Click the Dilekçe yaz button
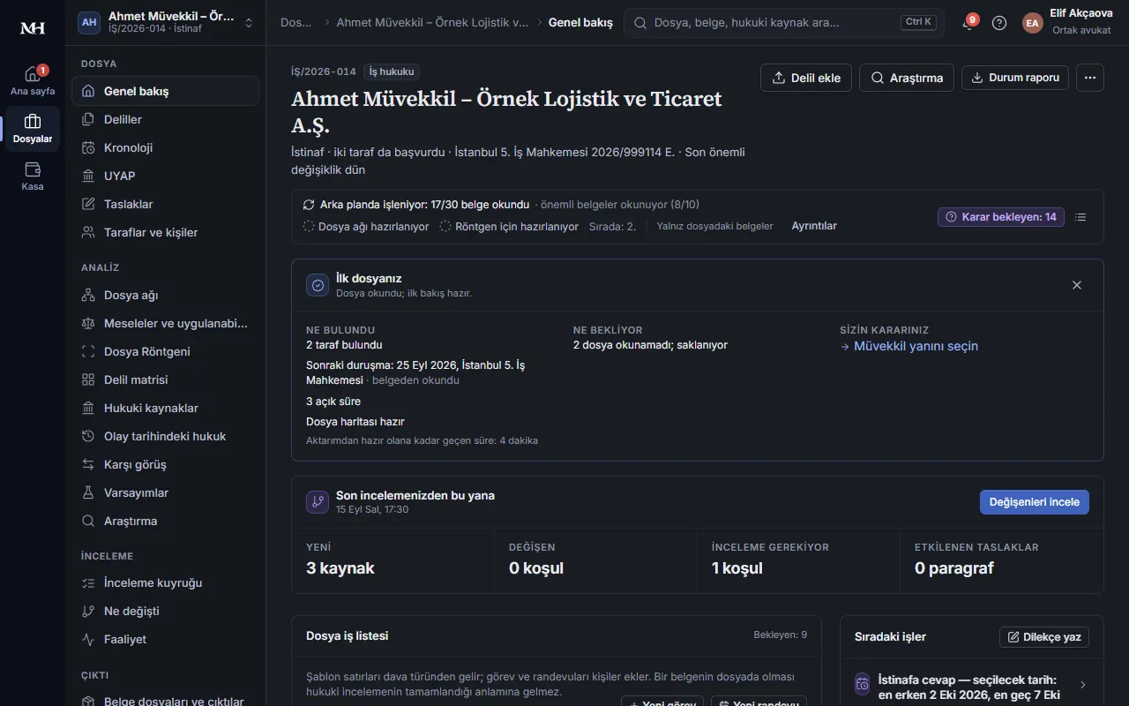Image resolution: width=1129 pixels, height=706 pixels. click(1044, 637)
